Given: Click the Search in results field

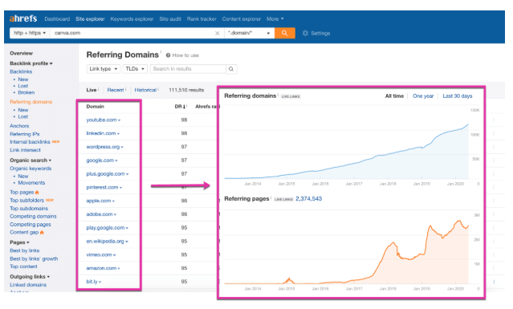Looking at the screenshot, I should 188,69.
